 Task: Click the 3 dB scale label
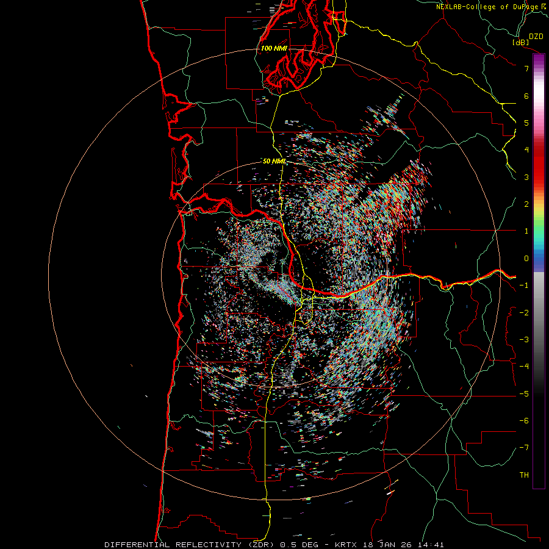[x=526, y=177]
